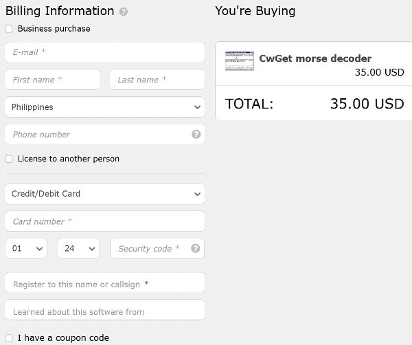Viewport: 412px width, 345px height.
Task: Focus the Register to this name or callsign field
Action: (x=104, y=282)
